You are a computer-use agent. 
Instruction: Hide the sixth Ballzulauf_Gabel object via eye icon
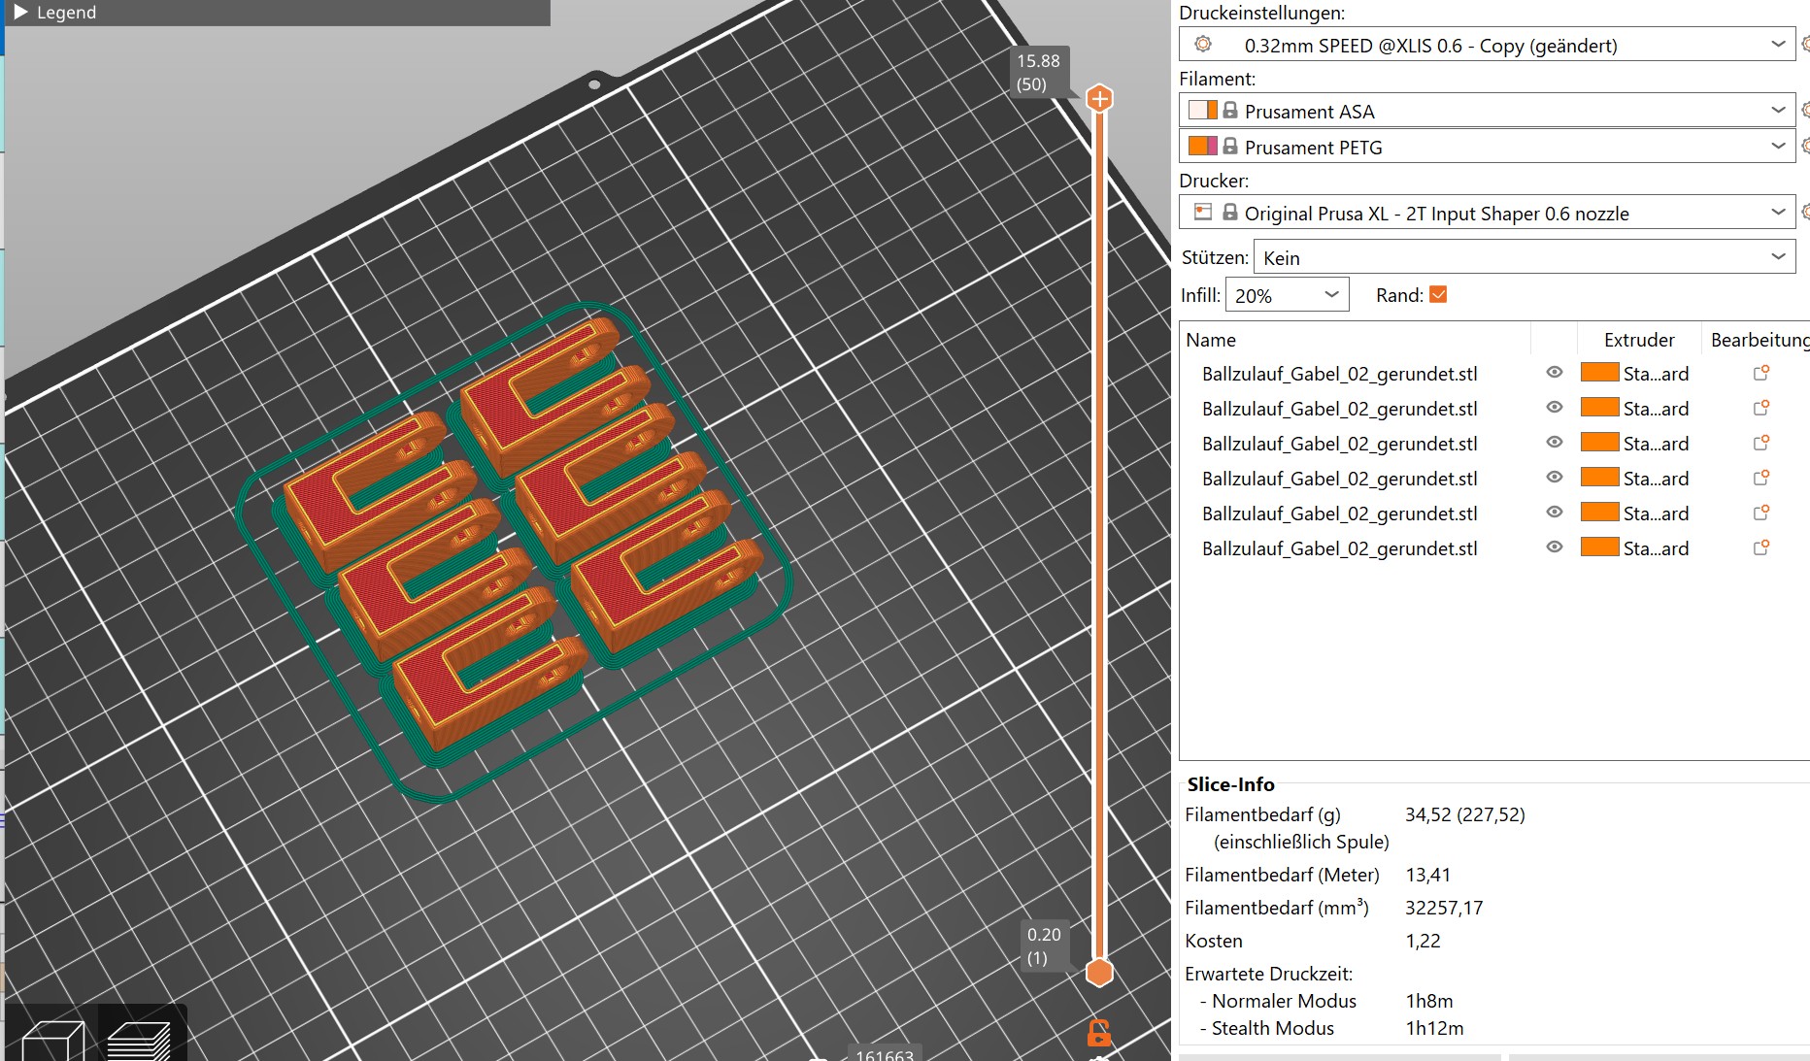(1555, 547)
